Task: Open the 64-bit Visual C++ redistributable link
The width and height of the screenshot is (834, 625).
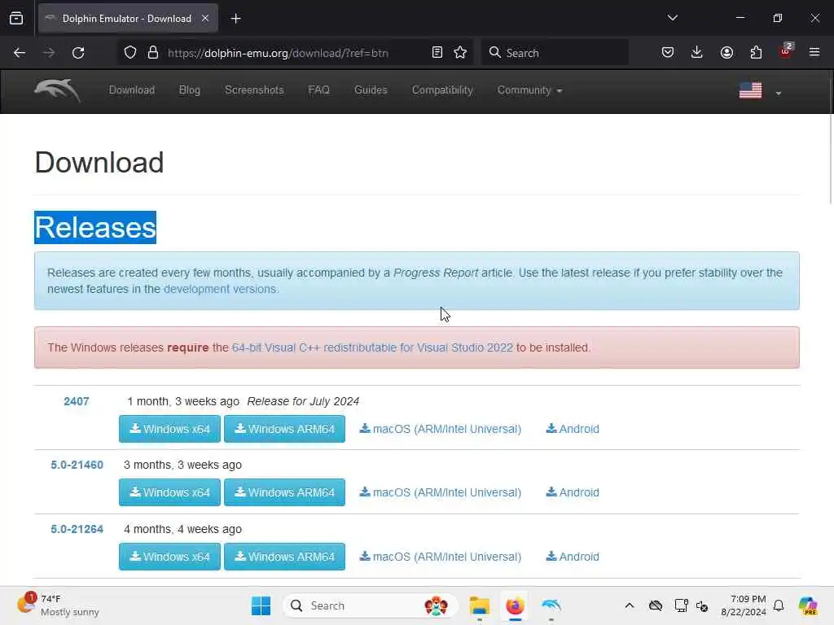Action: point(372,347)
